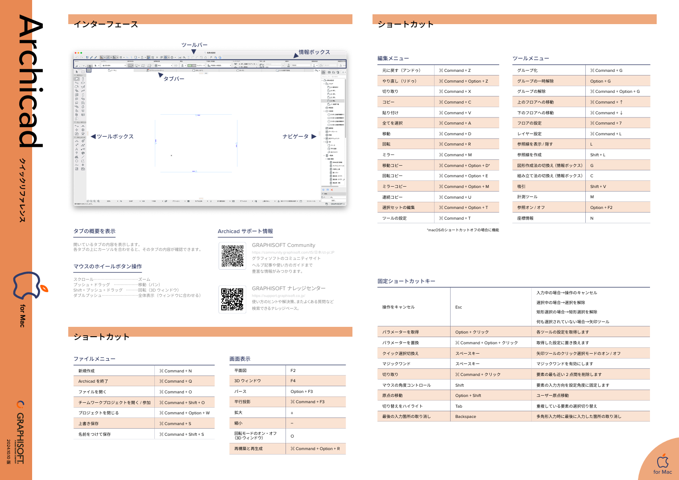Image resolution: width=679 pixels, height=480 pixels.
Task: Click the 'グループ化' row label
Action: point(527,71)
